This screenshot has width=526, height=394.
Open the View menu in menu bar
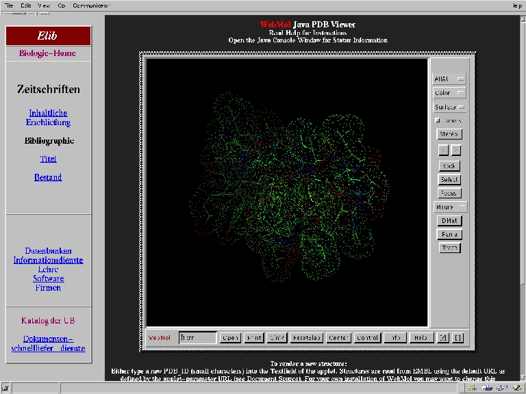44,5
